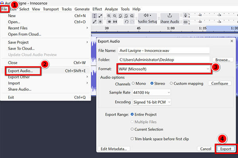Open the Tracks menu

click(67, 9)
